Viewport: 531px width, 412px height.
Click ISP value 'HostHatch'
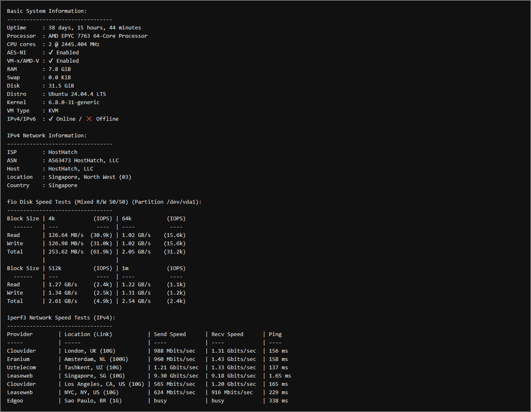point(63,152)
